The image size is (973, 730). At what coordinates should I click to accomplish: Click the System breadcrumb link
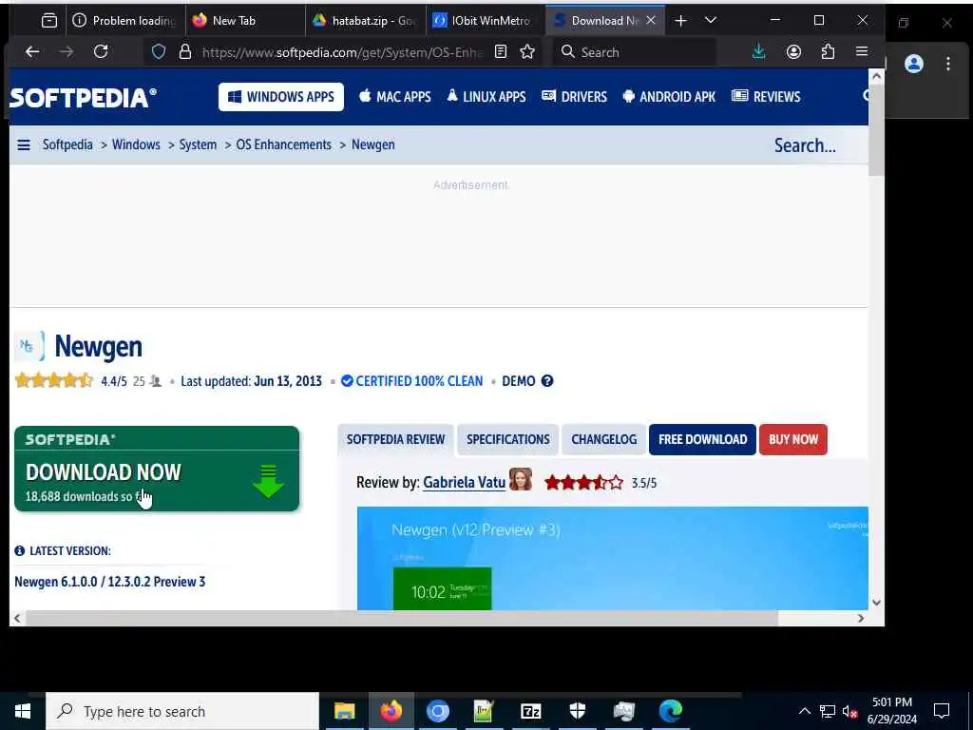coord(198,144)
